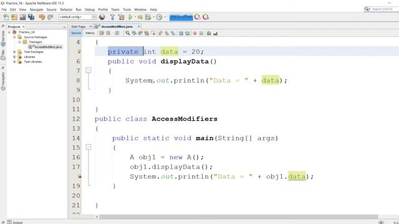399x224 pixels.
Task: Expand the Test Libraries node
Action: coord(14,62)
